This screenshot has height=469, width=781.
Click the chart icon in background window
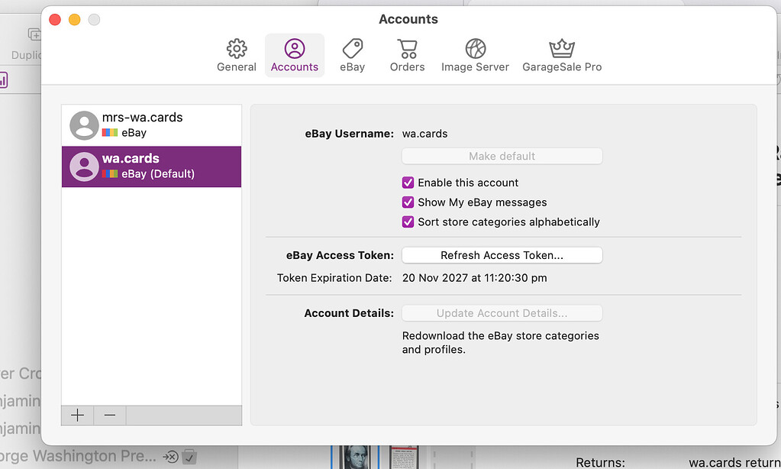click(3, 79)
